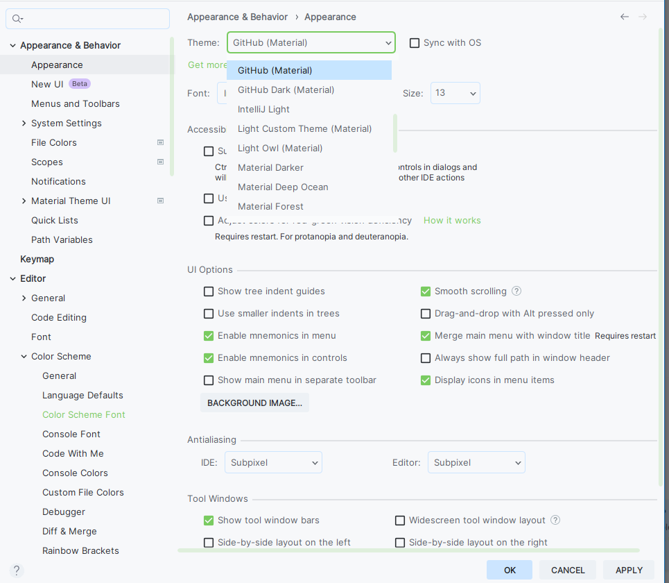Click the back navigation arrow
Image resolution: width=669 pixels, height=583 pixels.
(x=625, y=17)
